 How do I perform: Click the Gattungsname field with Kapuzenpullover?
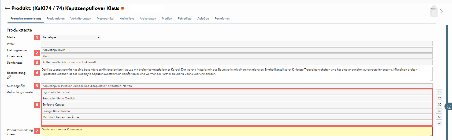coord(236,50)
